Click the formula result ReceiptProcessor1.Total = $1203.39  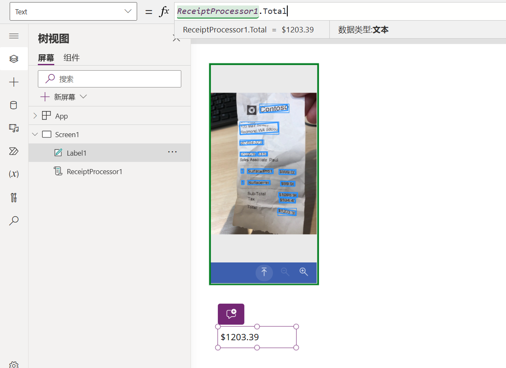(248, 30)
